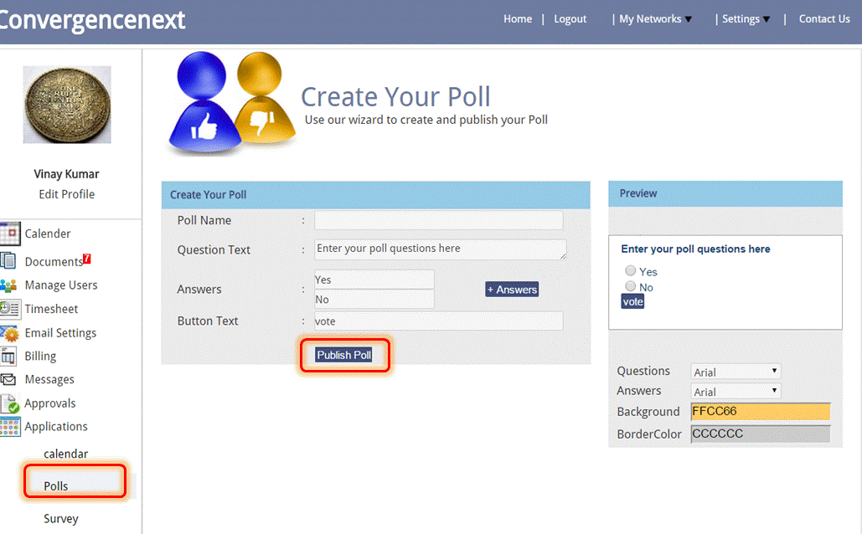The width and height of the screenshot is (862, 534).
Task: Go to Polls in the sidebar
Action: pos(57,486)
